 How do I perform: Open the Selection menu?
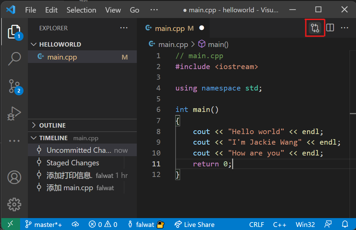81,10
